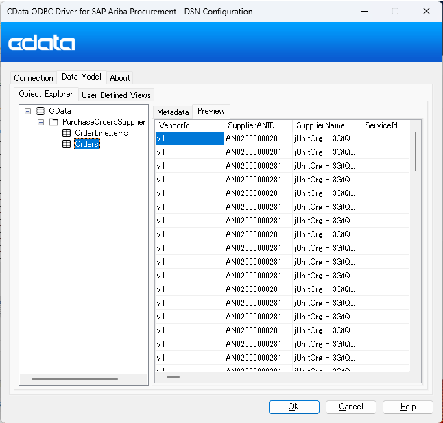
Task: Click the ServiceId column header
Action: click(x=385, y=125)
